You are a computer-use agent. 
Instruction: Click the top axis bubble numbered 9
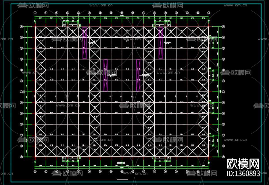pos(89,13)
